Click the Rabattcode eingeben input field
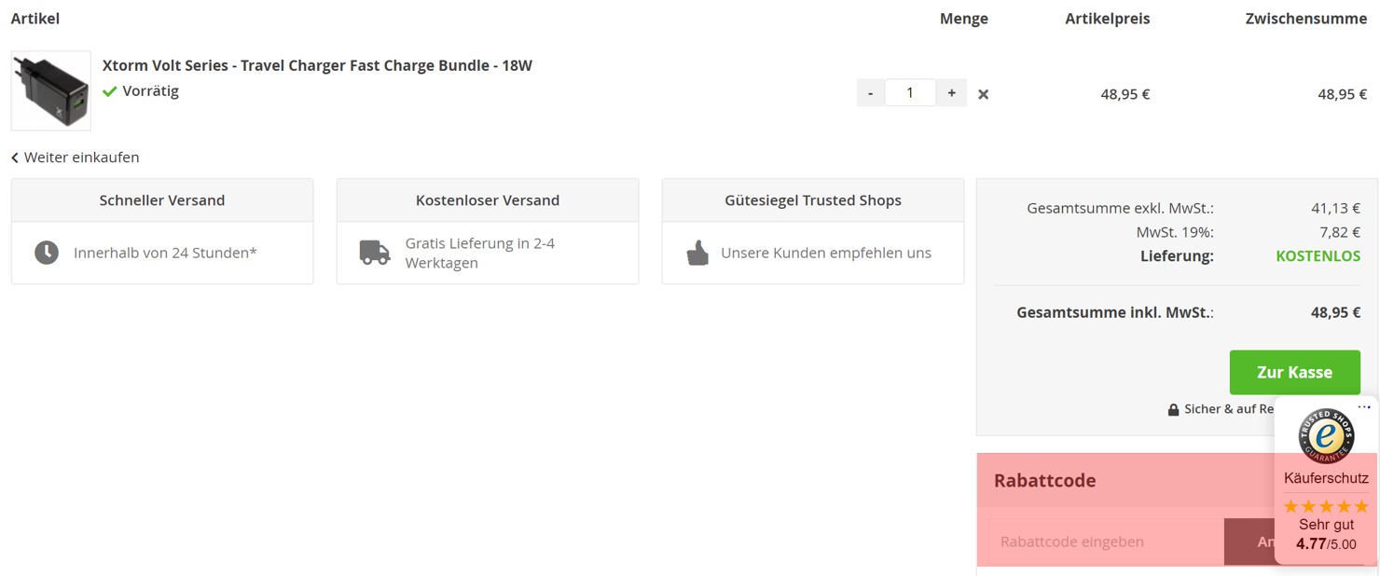 coord(1106,542)
